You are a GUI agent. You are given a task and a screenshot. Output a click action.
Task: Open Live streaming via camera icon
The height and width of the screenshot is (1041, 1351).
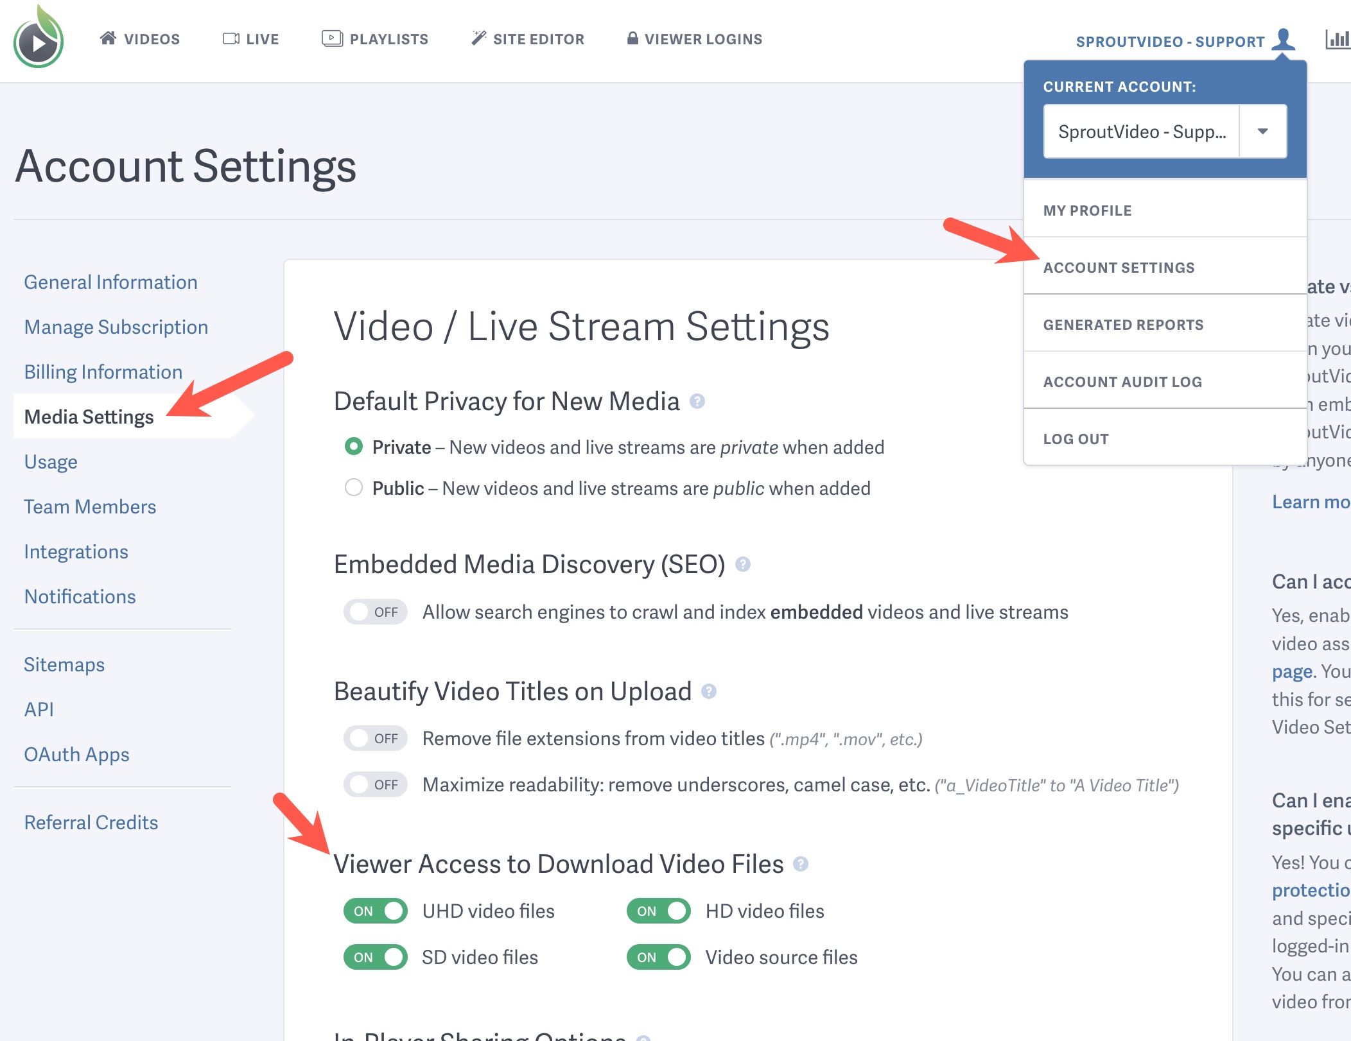[x=230, y=37]
